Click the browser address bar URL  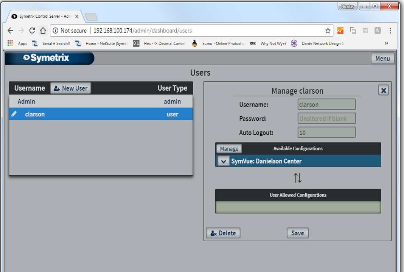tap(143, 31)
